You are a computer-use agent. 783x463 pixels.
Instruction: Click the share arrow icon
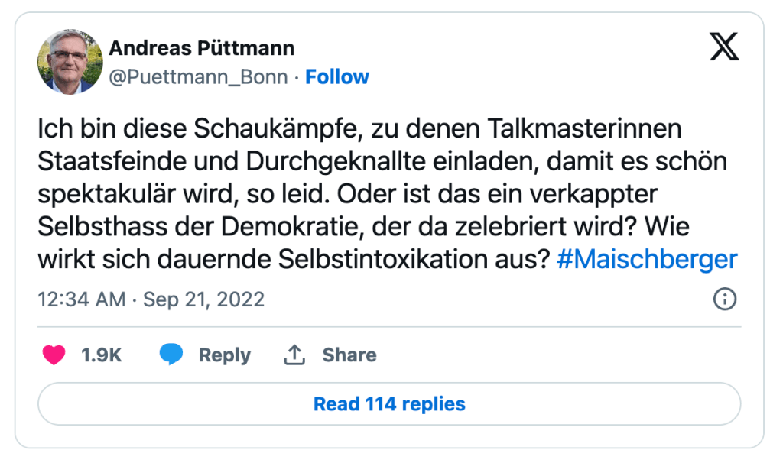click(295, 355)
